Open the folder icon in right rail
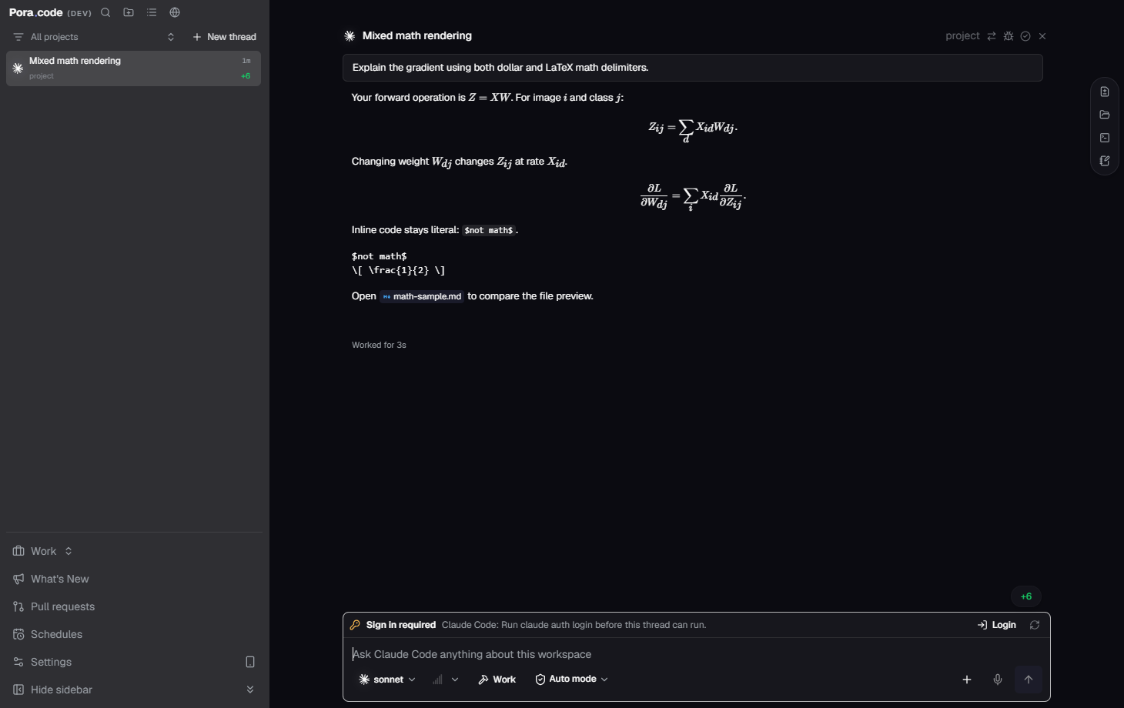1124x708 pixels. point(1105,115)
